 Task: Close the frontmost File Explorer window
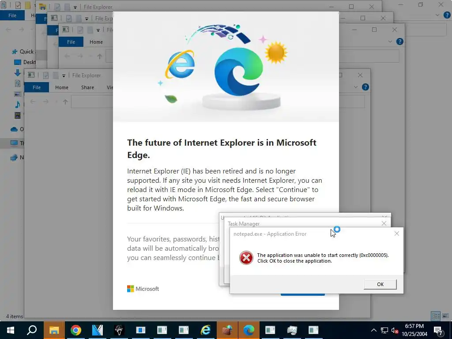click(360, 75)
